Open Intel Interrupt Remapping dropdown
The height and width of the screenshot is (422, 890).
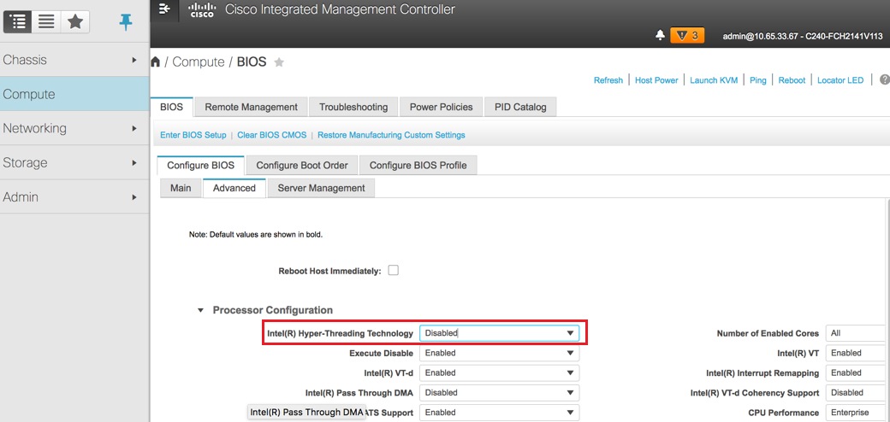(856, 373)
